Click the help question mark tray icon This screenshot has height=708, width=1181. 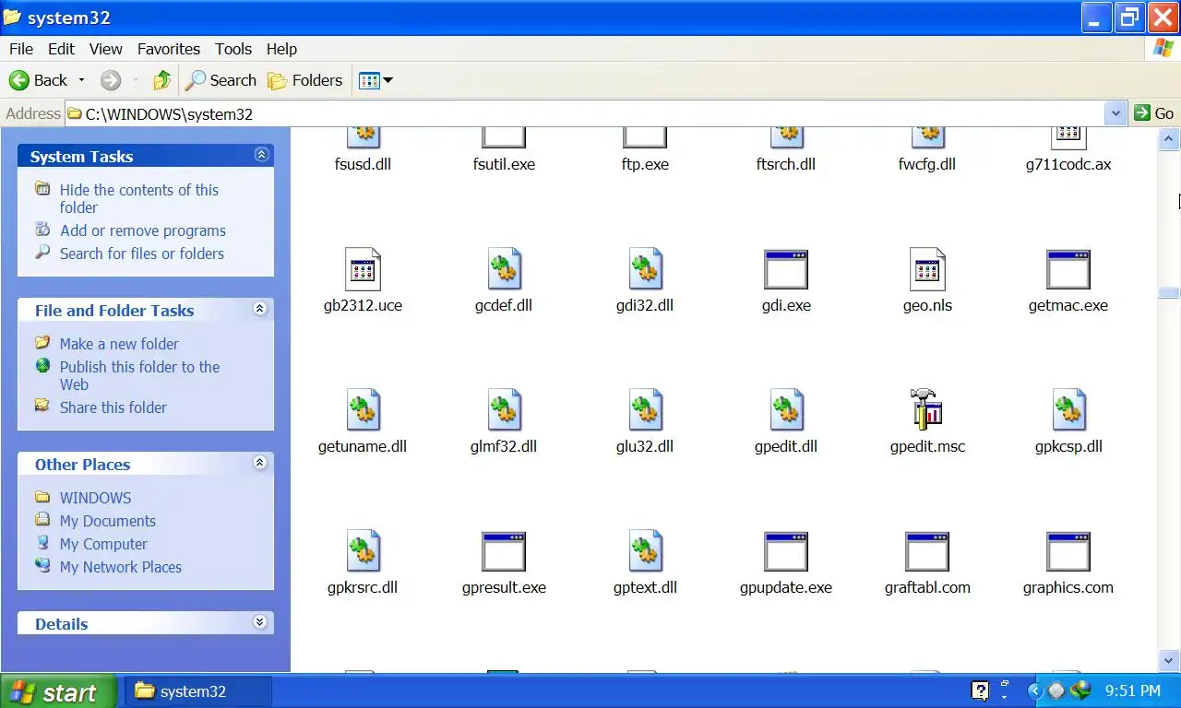[981, 690]
